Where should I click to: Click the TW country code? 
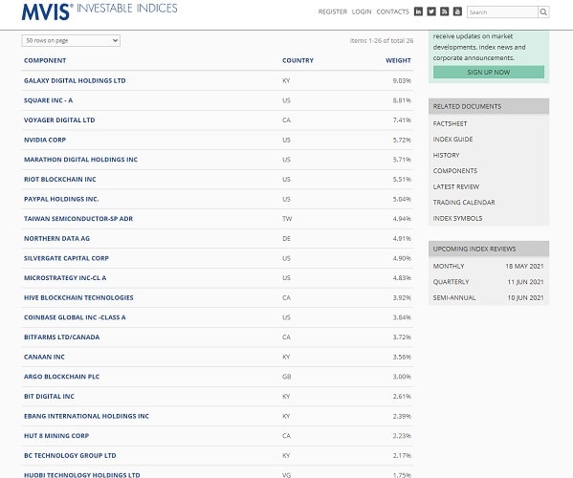(287, 219)
